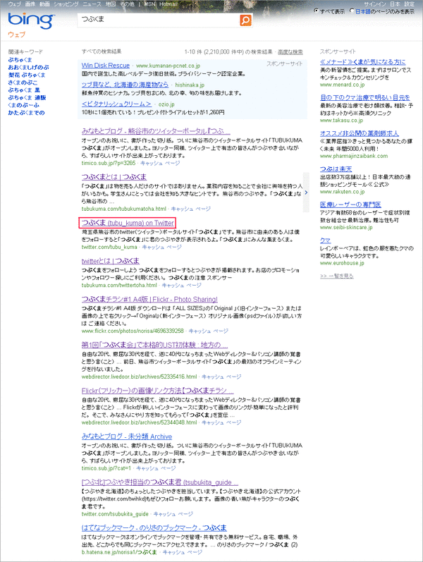This screenshot has width=423, height=562.
Task: Open result Flickr(フリッカー)の画像リンク方法
Action: (x=157, y=391)
